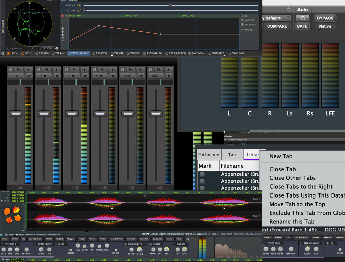Select the ON ATTACK icon in the envelope panel
Screen dimensions: 345x262
242,24
